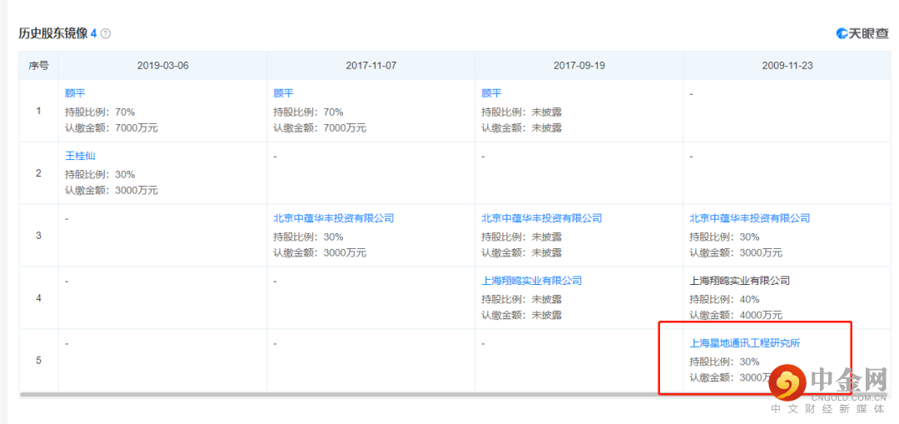Open 顾平 link in the 2017-09-19 column
This screenshot has width=899, height=424.
pos(491,93)
